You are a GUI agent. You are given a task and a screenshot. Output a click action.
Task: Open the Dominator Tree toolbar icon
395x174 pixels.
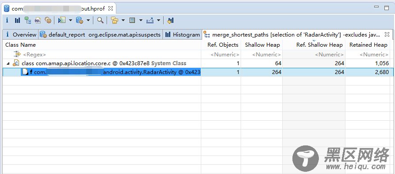pyautogui.click(x=28, y=20)
